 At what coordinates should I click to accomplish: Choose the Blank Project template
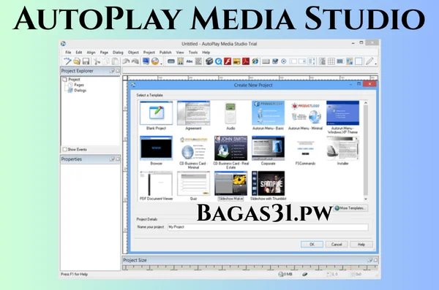(x=157, y=115)
